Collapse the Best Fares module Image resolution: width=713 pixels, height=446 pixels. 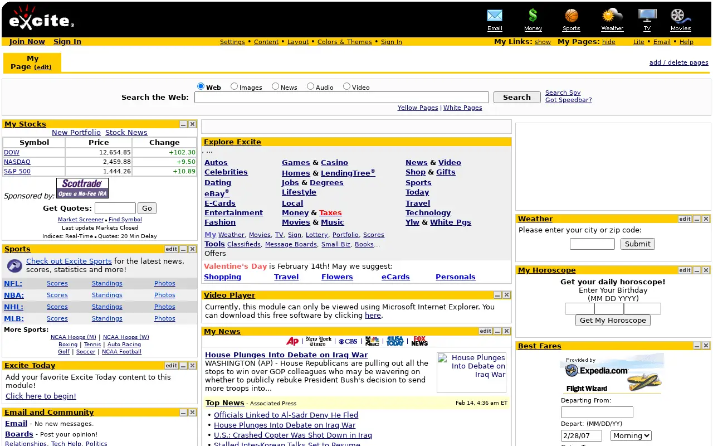pos(697,346)
